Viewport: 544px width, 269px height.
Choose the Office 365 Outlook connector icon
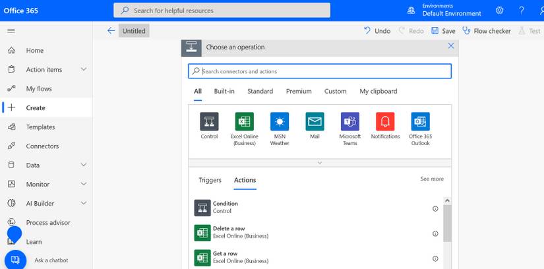click(x=421, y=121)
